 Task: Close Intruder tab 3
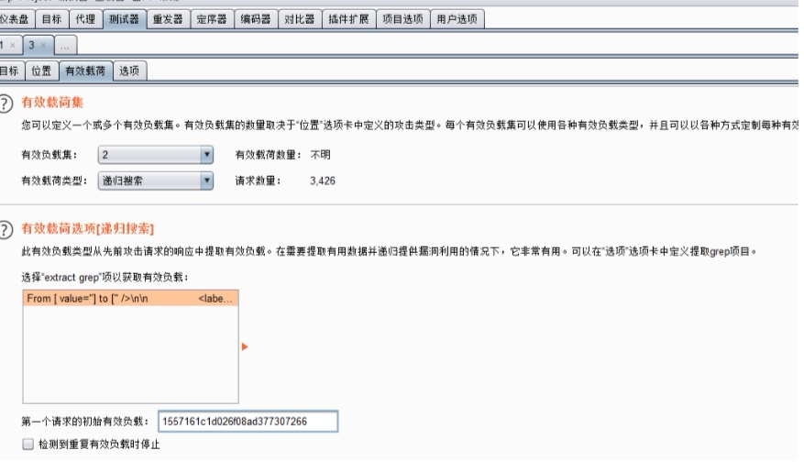(43, 46)
